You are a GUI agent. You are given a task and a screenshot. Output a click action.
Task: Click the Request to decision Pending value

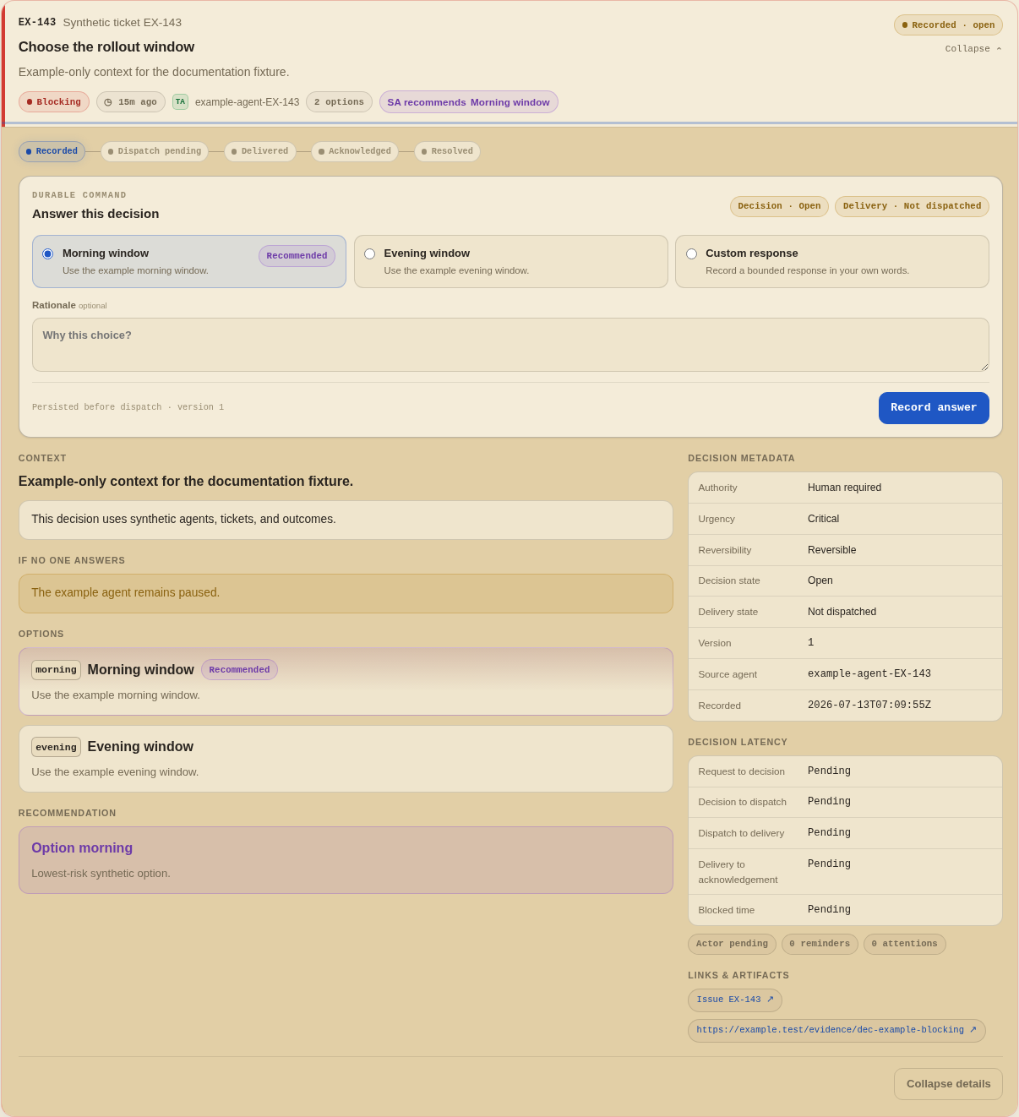[829, 771]
